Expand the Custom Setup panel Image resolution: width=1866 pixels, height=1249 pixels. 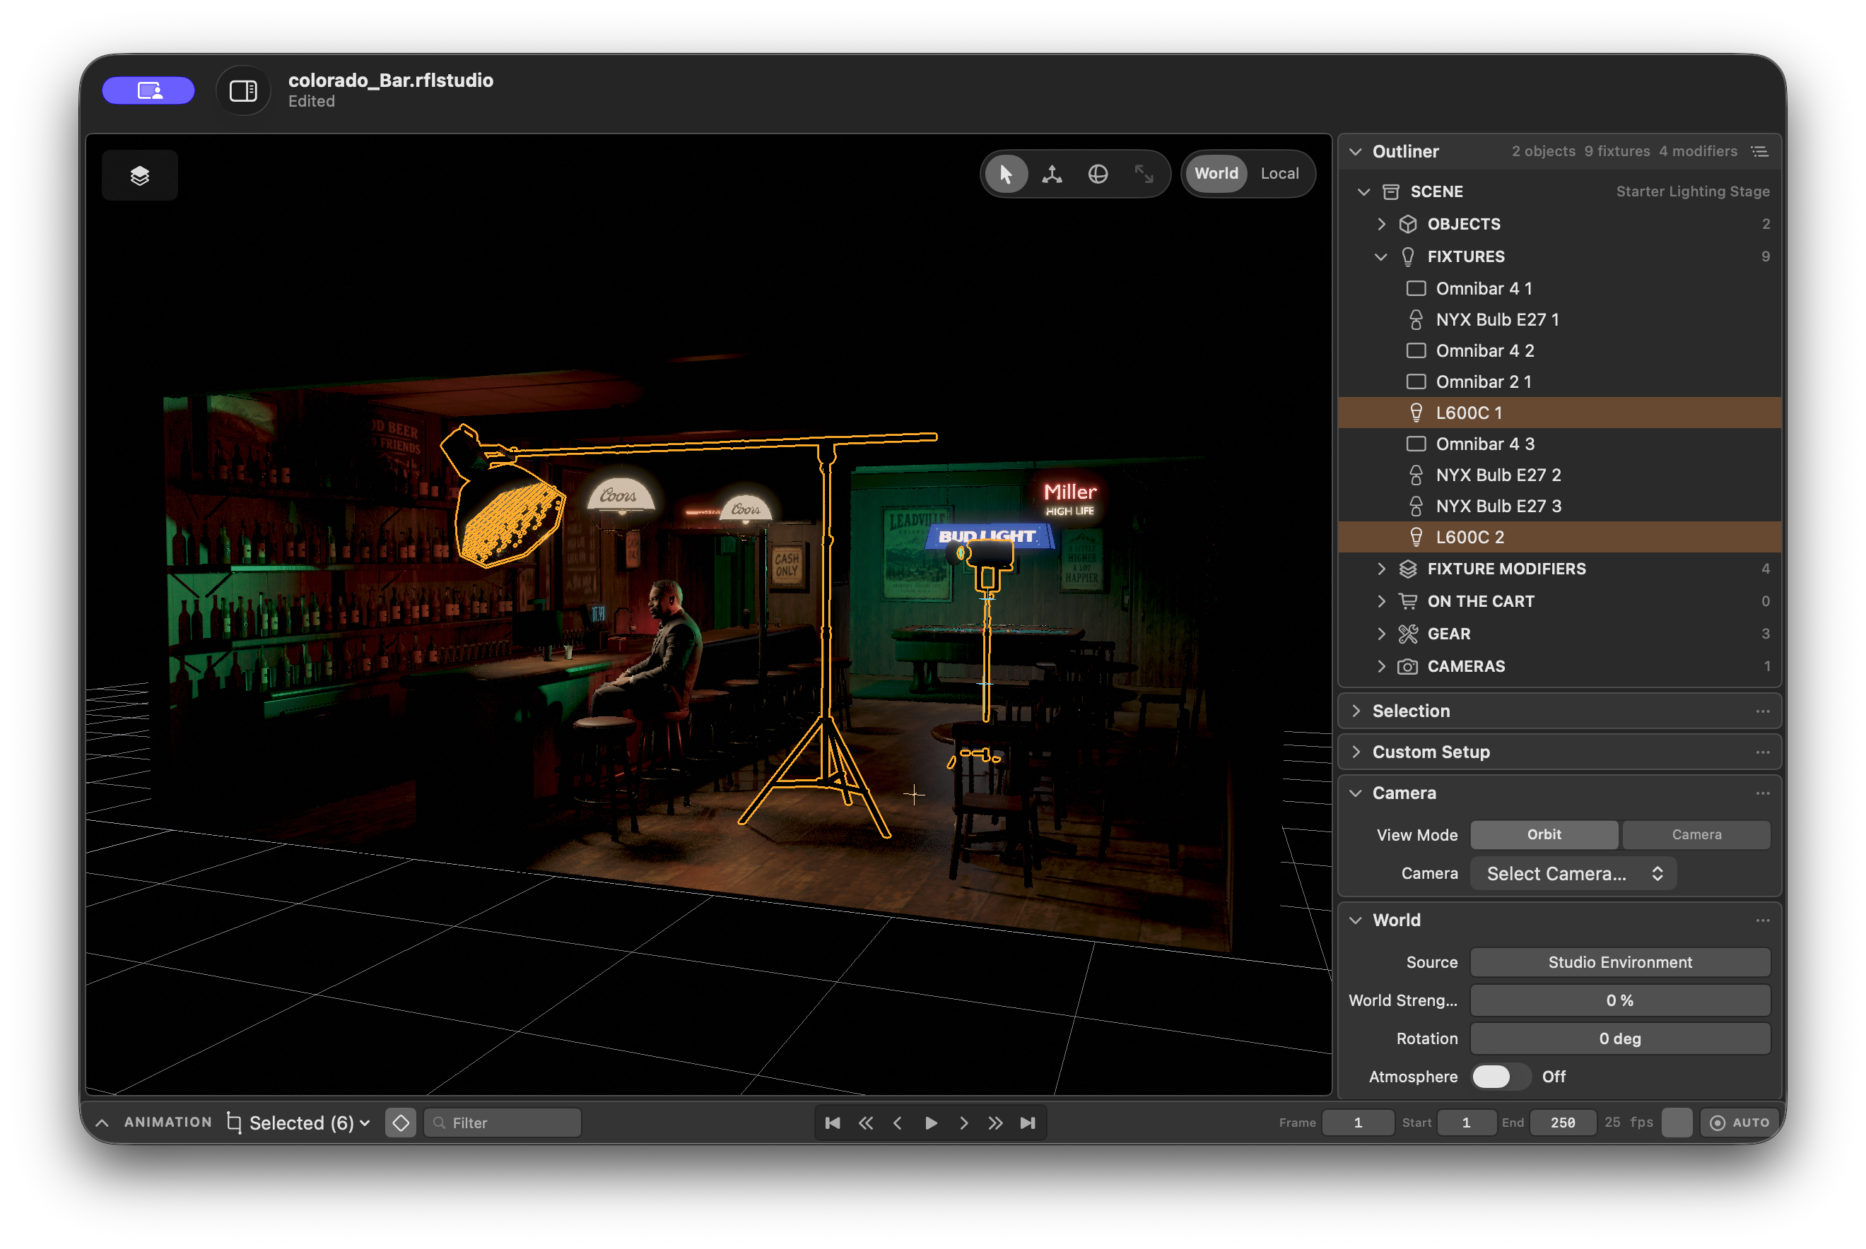pyautogui.click(x=1356, y=752)
